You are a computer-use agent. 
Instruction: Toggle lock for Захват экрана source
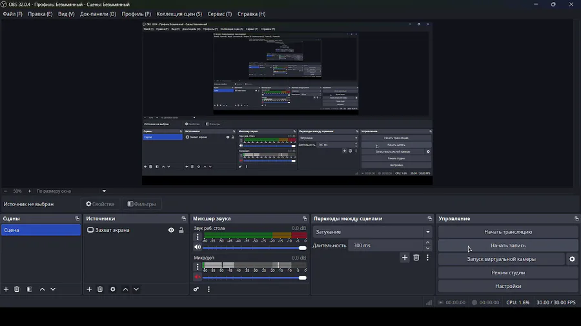181,230
